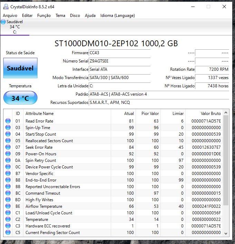Click the Rotation Rate value 7200 RPM
This screenshot has width=235, height=244.
(x=212, y=69)
